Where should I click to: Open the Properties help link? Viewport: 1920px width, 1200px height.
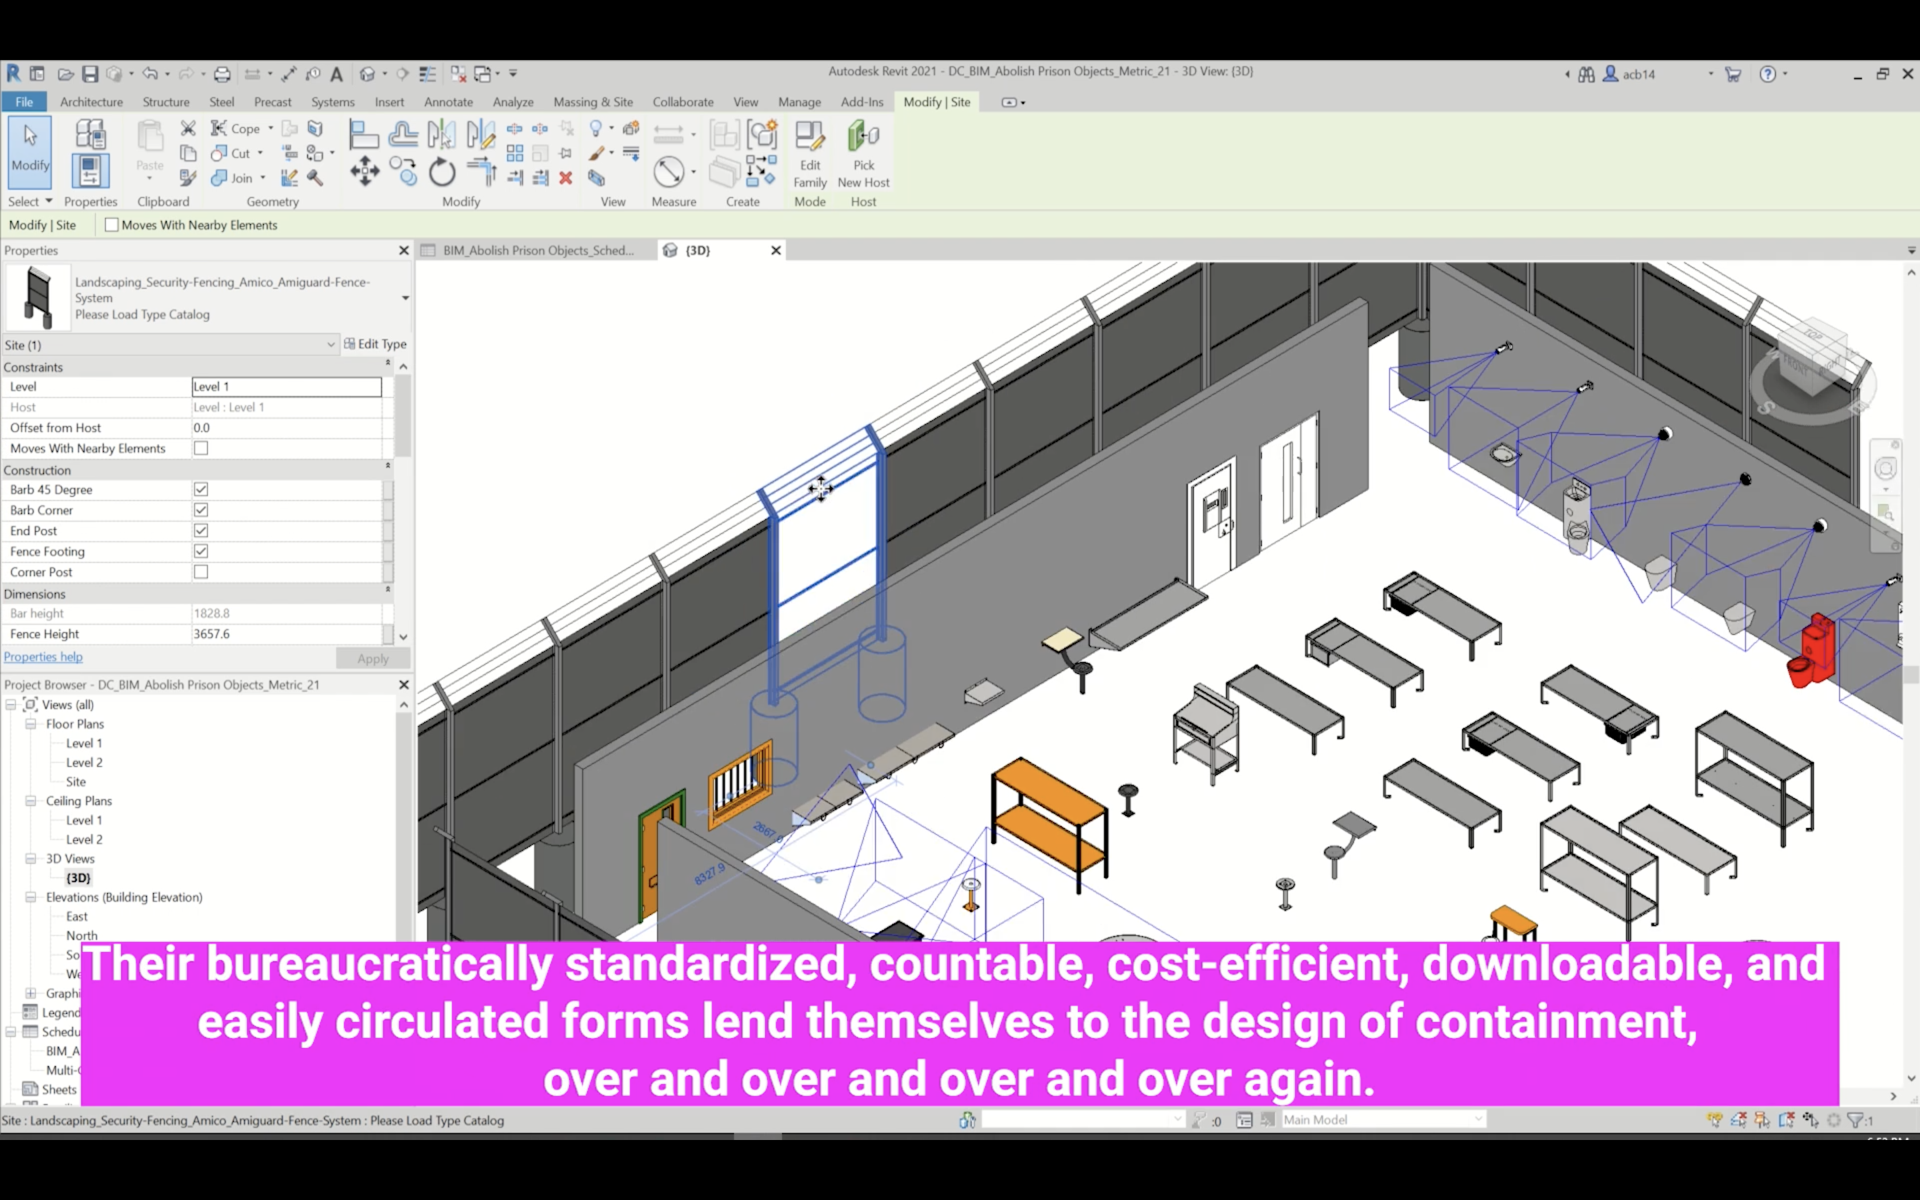[x=43, y=657]
